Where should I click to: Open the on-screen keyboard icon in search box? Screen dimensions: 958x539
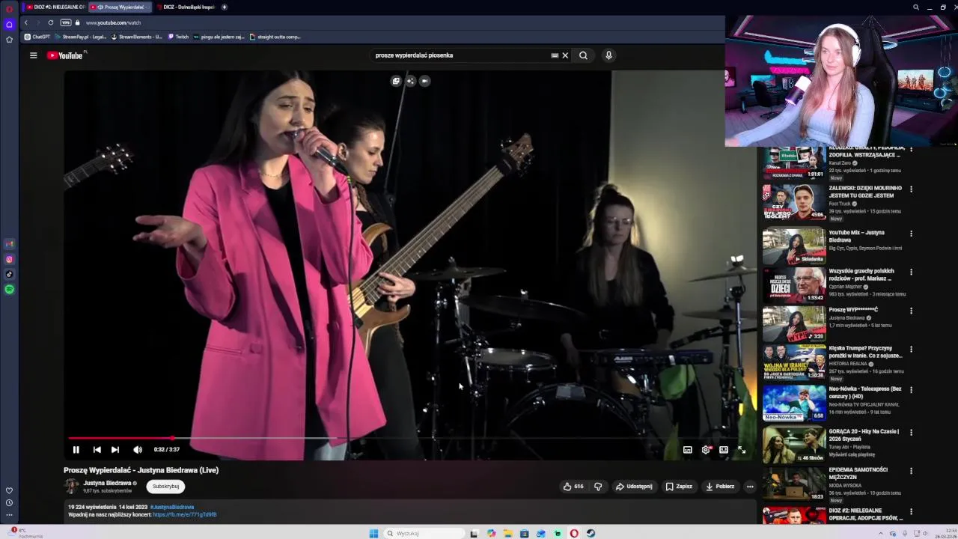[555, 55]
